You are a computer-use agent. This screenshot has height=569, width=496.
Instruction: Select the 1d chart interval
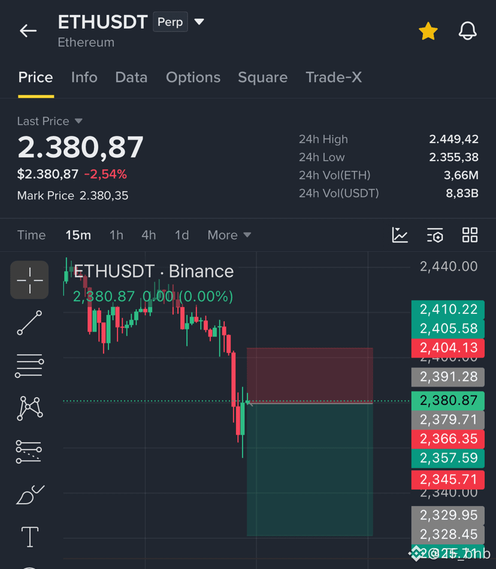point(182,235)
